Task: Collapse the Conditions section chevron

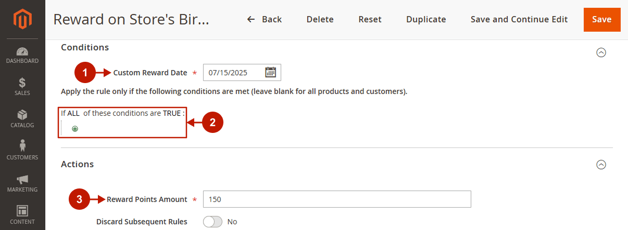Action: 601,52
